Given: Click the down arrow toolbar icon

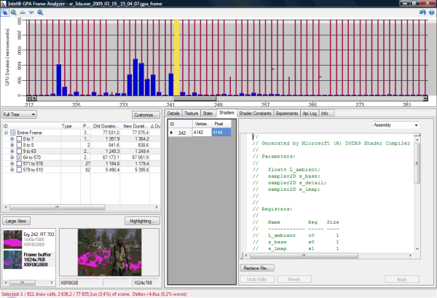Looking at the screenshot, I should tap(31, 12).
